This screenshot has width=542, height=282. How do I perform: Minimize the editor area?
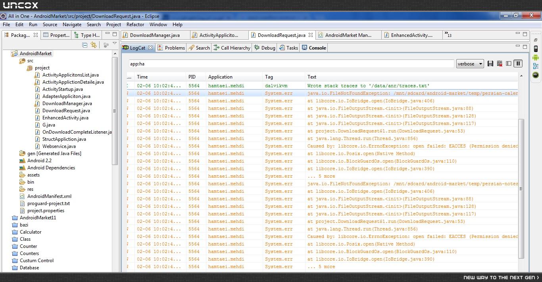click(x=518, y=34)
